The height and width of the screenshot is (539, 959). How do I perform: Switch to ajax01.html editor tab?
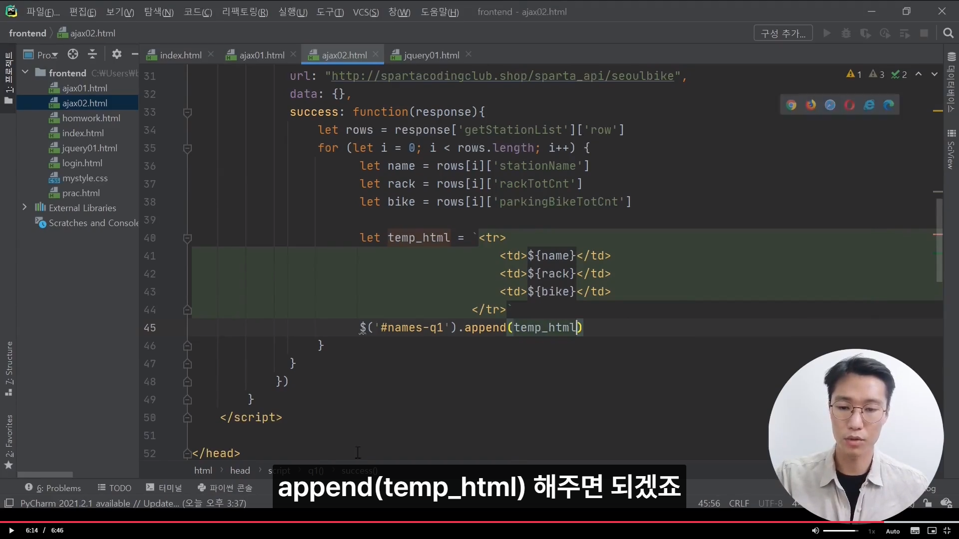click(262, 55)
